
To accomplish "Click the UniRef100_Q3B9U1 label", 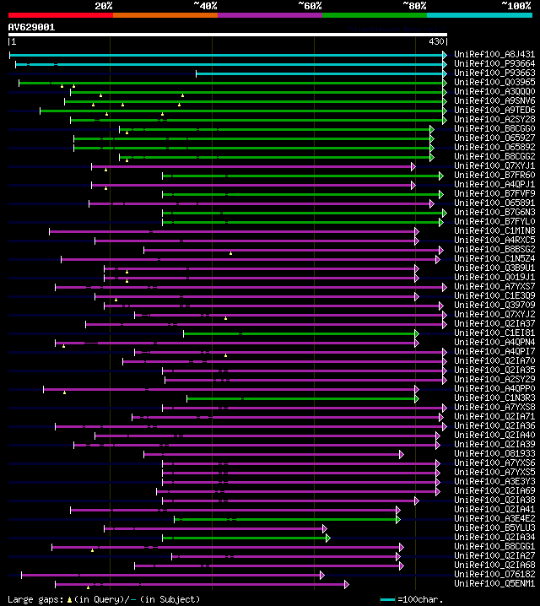I will coord(494,268).
